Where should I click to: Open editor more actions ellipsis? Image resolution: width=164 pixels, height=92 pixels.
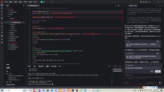click(x=121, y=6)
